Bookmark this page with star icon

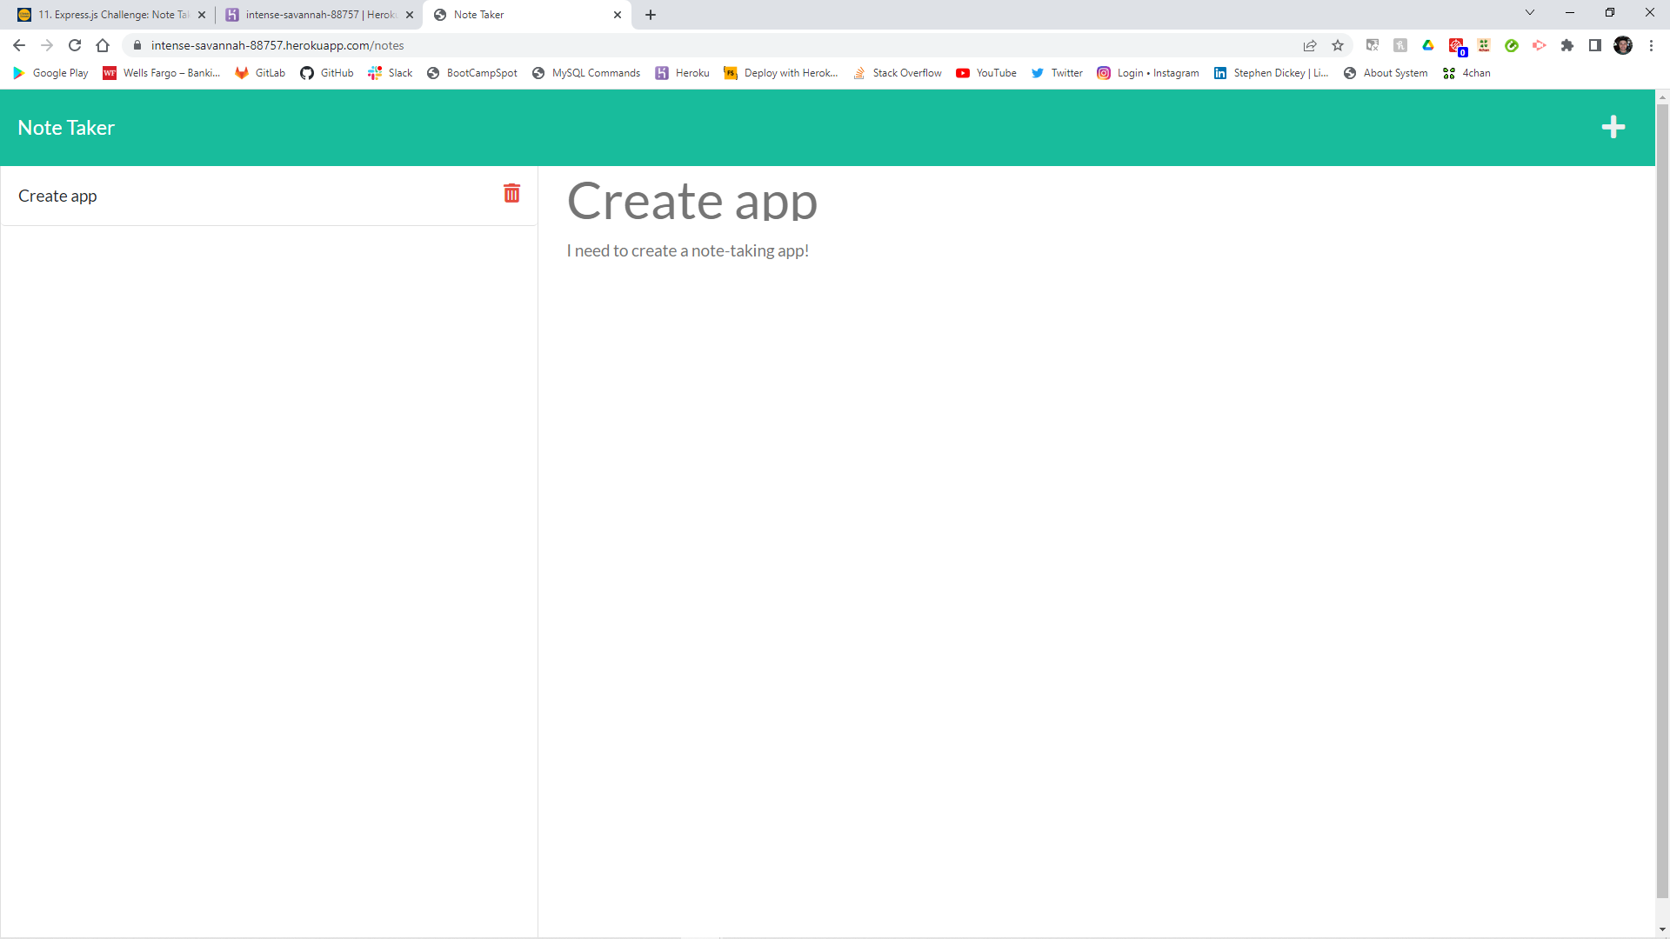1338,45
